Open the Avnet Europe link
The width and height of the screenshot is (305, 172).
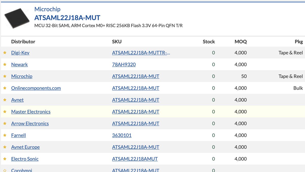[x=25, y=147]
